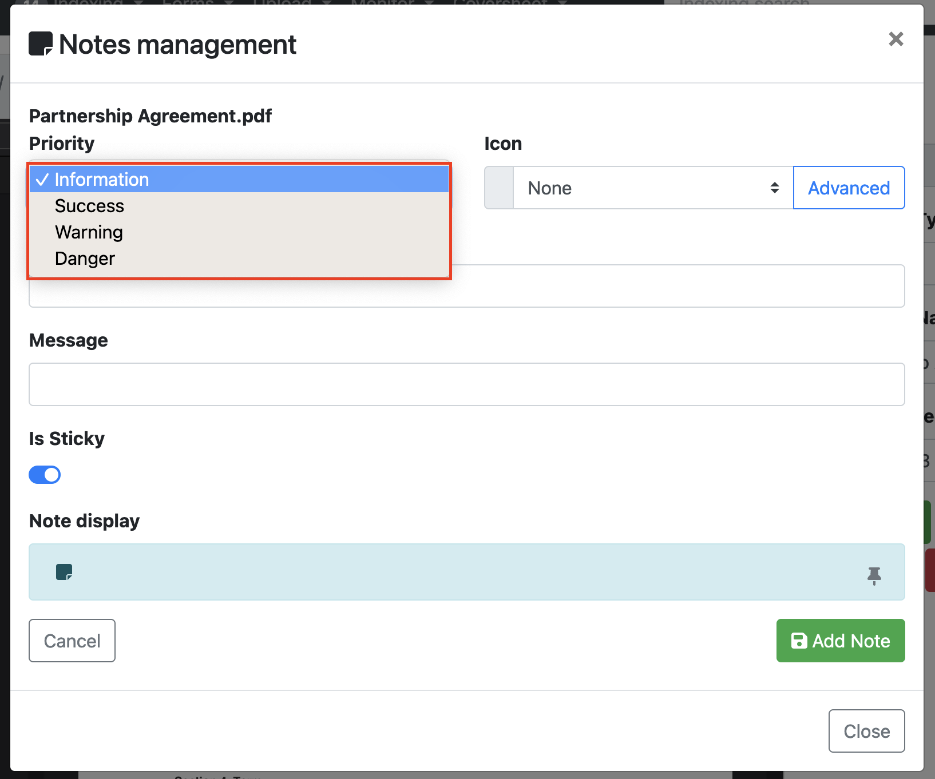The image size is (935, 779).
Task: Pick Danger in the Priority dropdown
Action: click(85, 259)
